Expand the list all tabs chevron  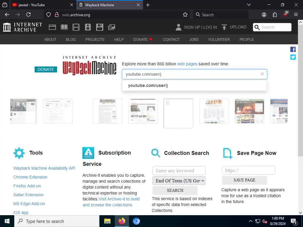pyautogui.click(x=249, y=5)
